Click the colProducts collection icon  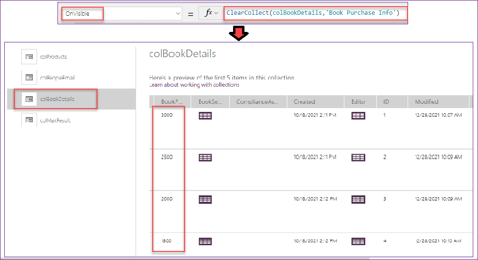(x=29, y=57)
